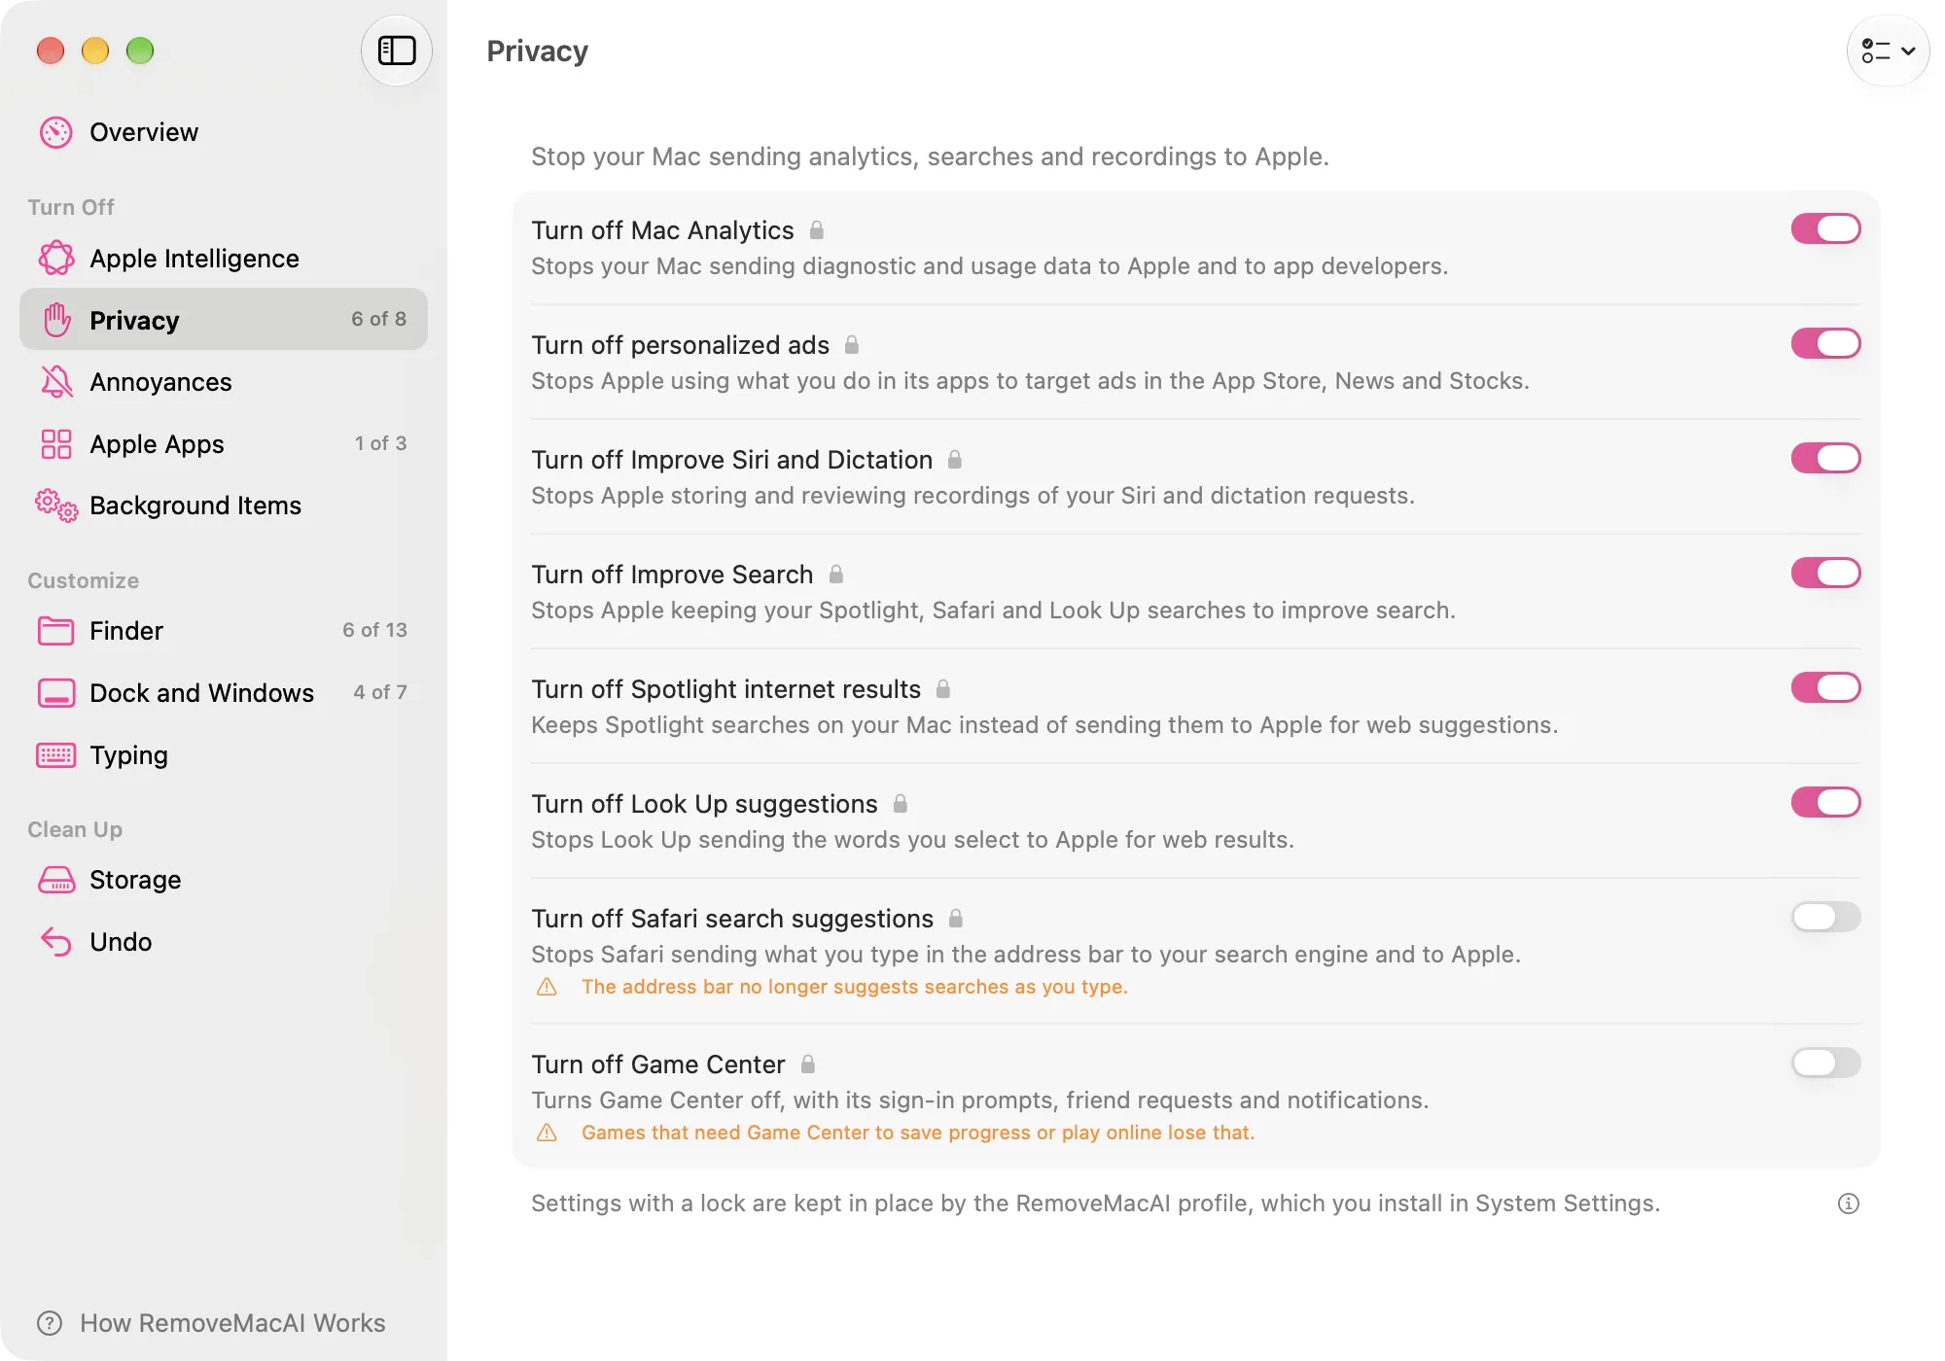The height and width of the screenshot is (1361, 1945).
Task: Click the help question mark icon
Action: (50, 1323)
